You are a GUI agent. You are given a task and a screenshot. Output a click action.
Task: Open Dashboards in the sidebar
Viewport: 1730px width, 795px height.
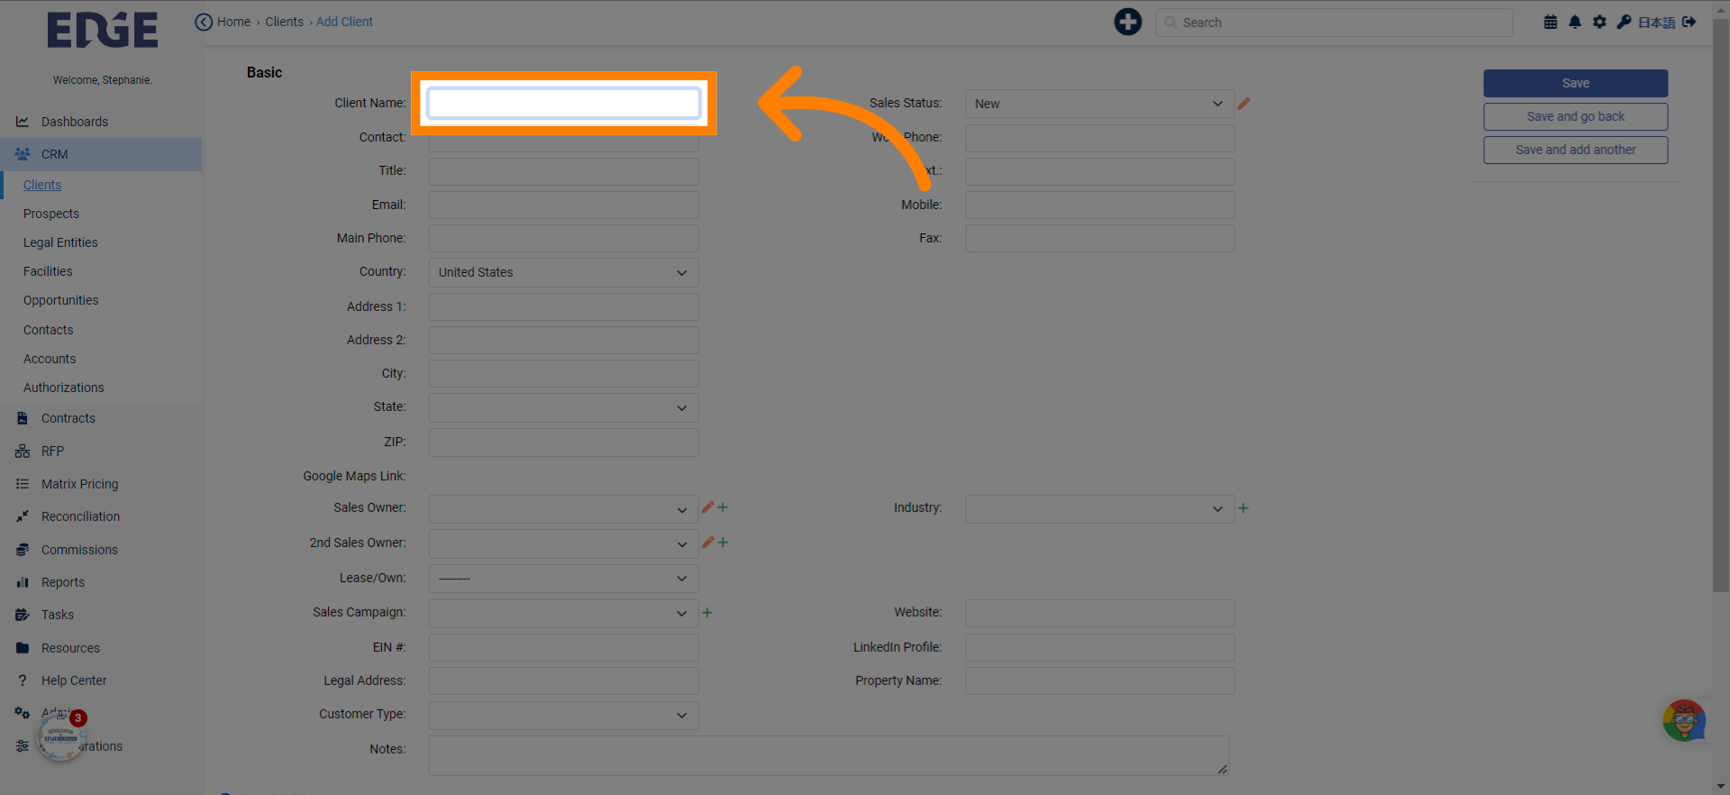[x=101, y=122]
